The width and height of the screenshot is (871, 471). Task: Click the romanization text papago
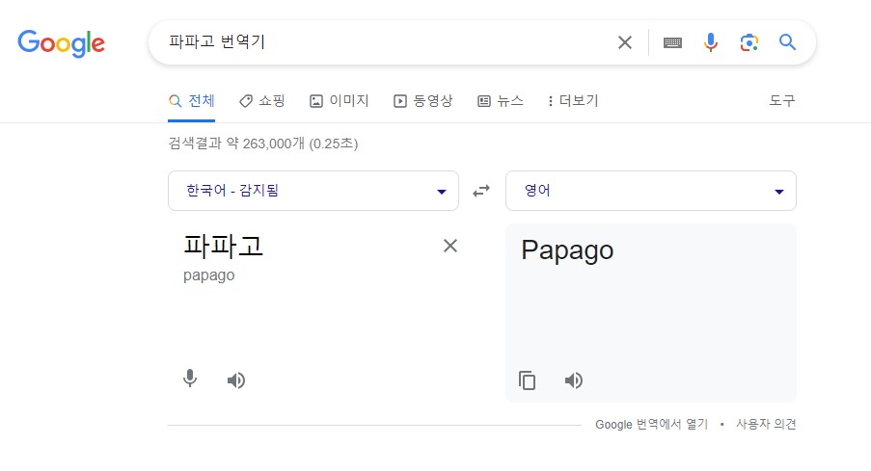209,275
